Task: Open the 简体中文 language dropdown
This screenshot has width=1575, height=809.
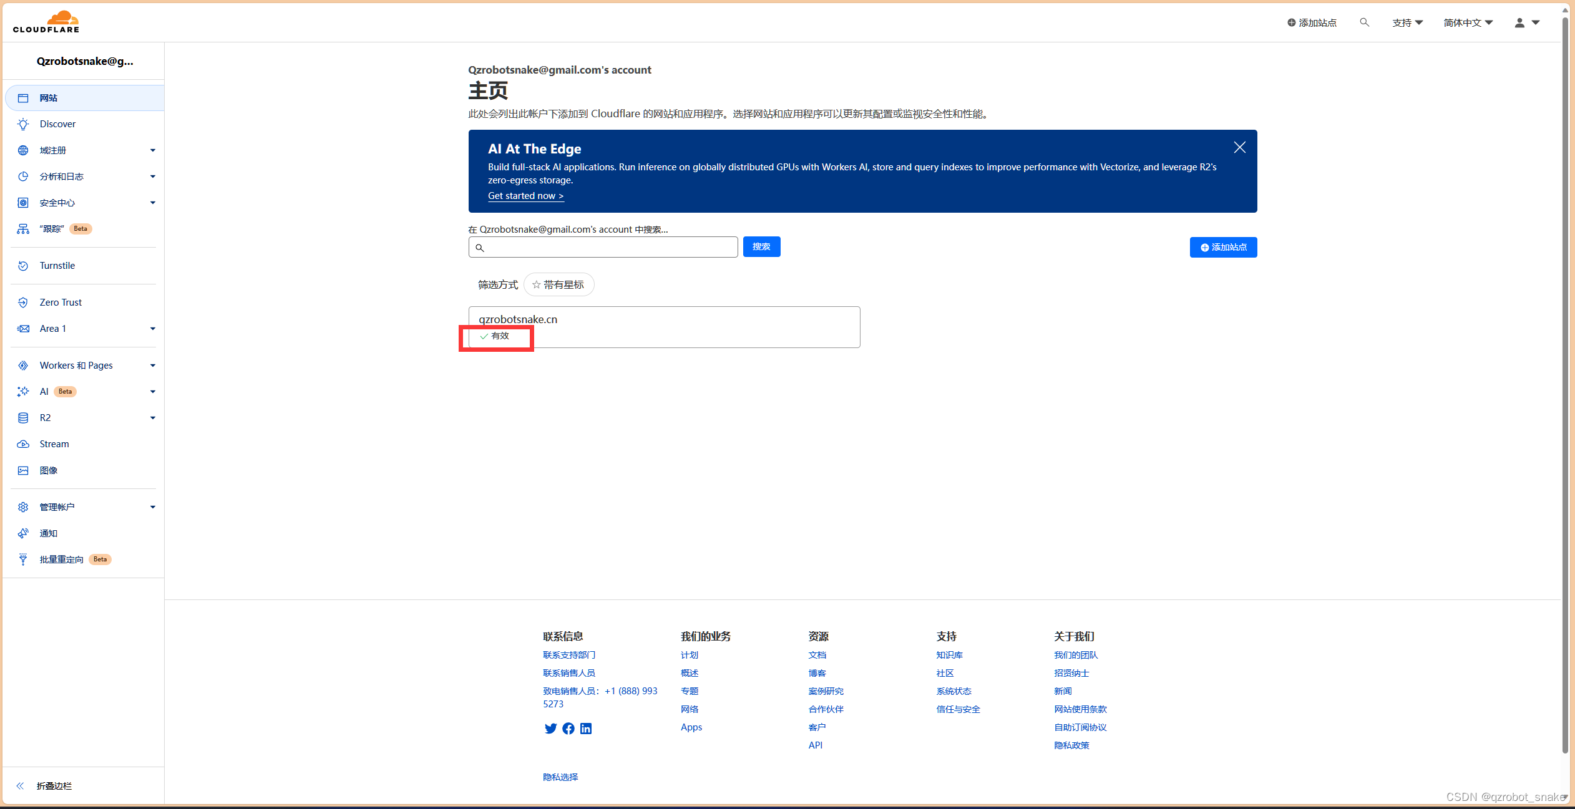Action: 1468,22
